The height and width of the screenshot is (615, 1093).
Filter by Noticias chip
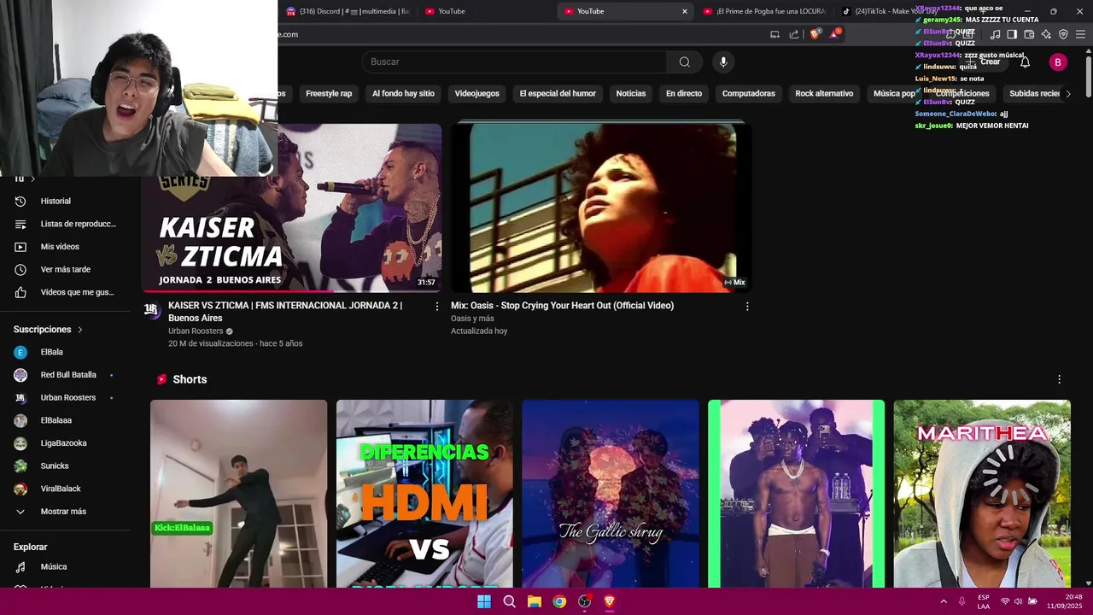click(631, 94)
